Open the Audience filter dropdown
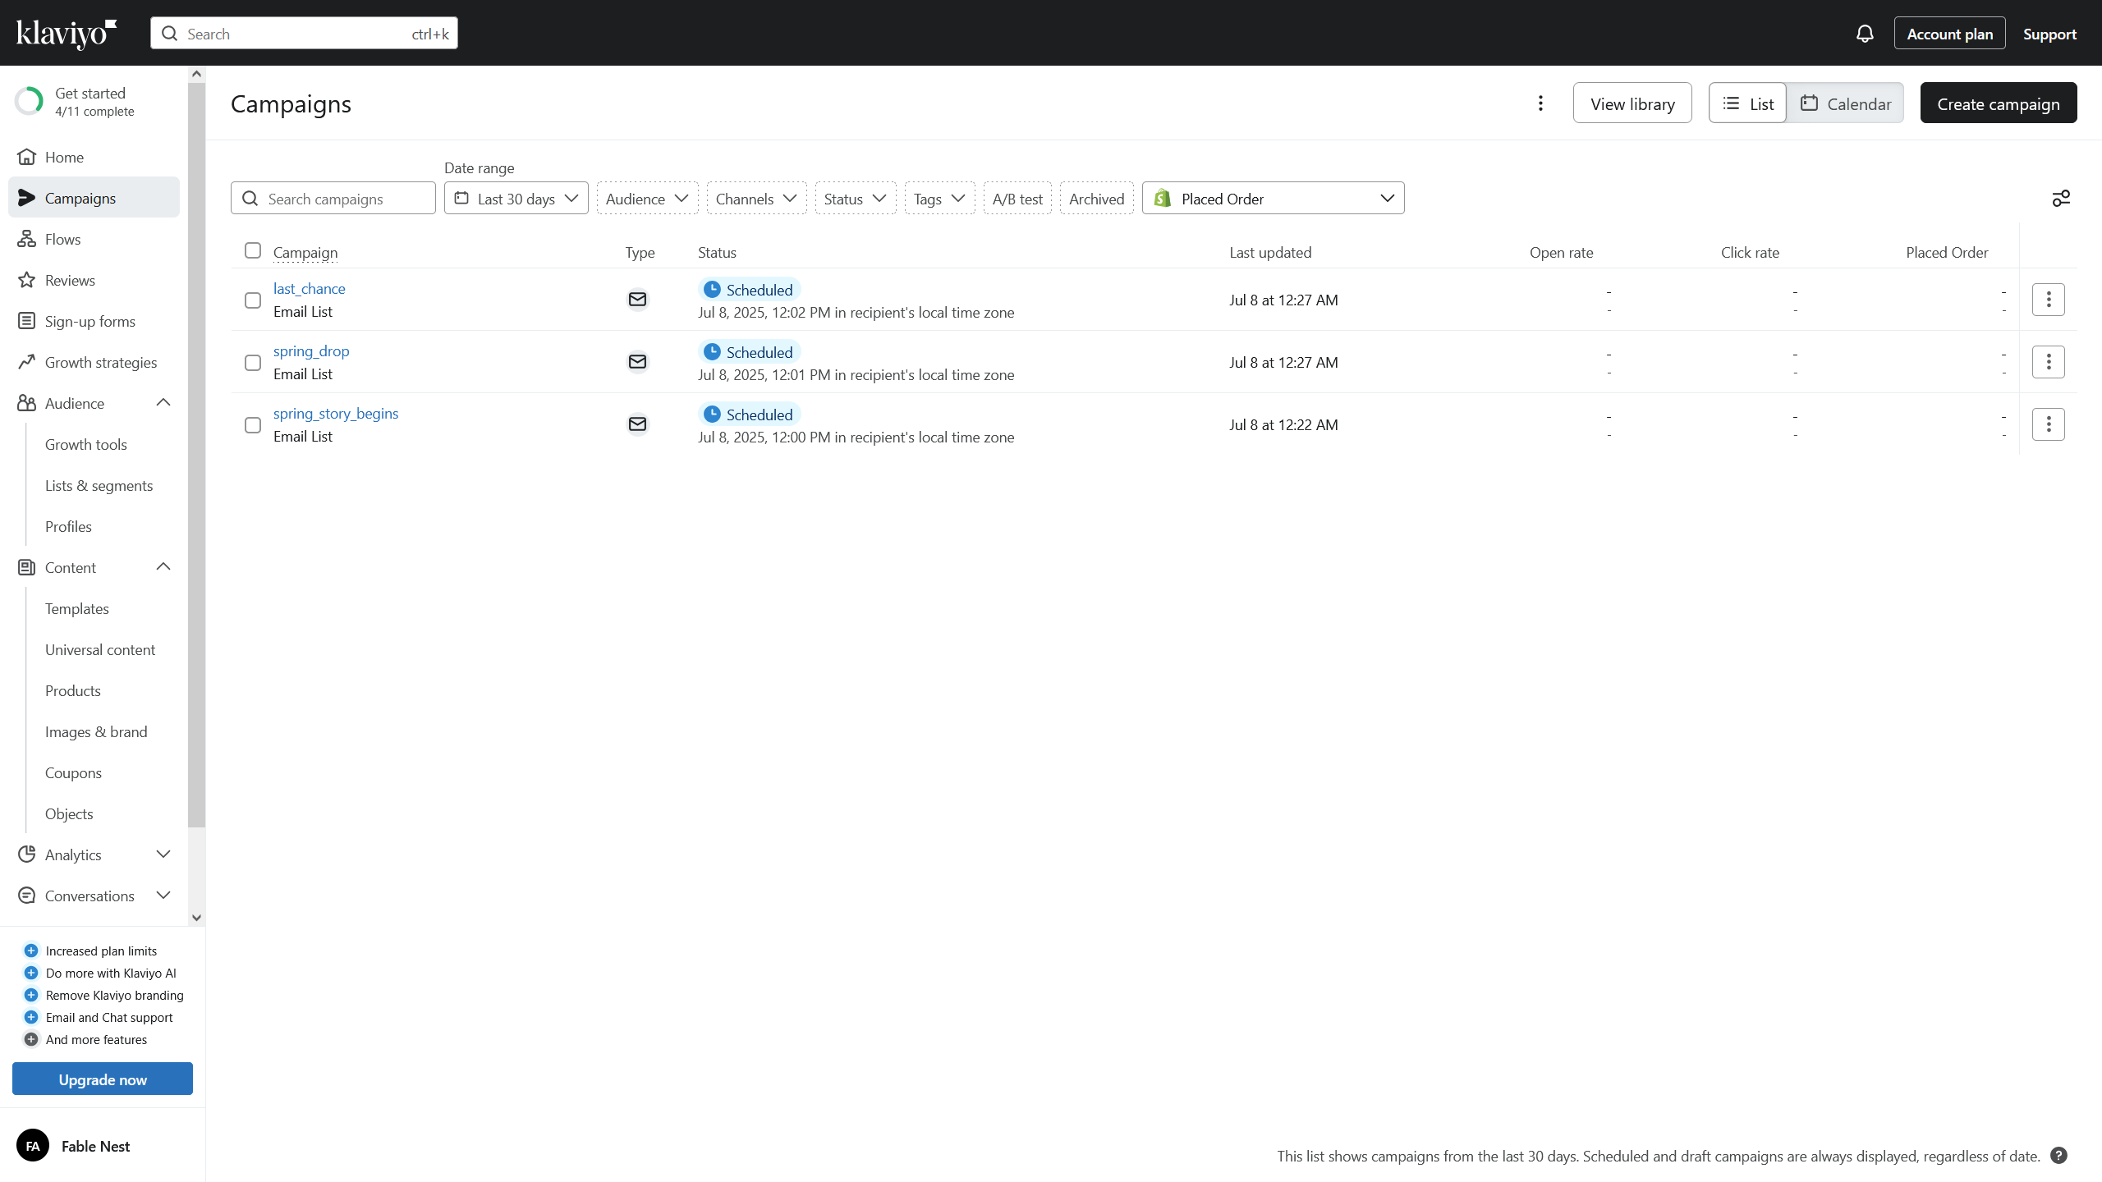The height and width of the screenshot is (1182, 2102). click(647, 199)
